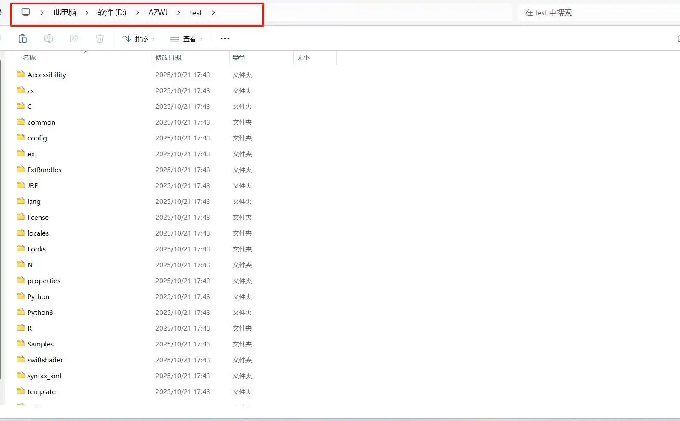
Task: Expand the chevron after test in the path
Action: (213, 13)
